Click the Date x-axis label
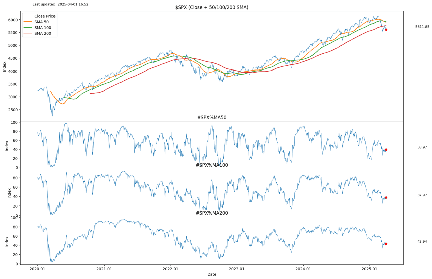Viewport: 432px width, 279px height. tap(212, 274)
